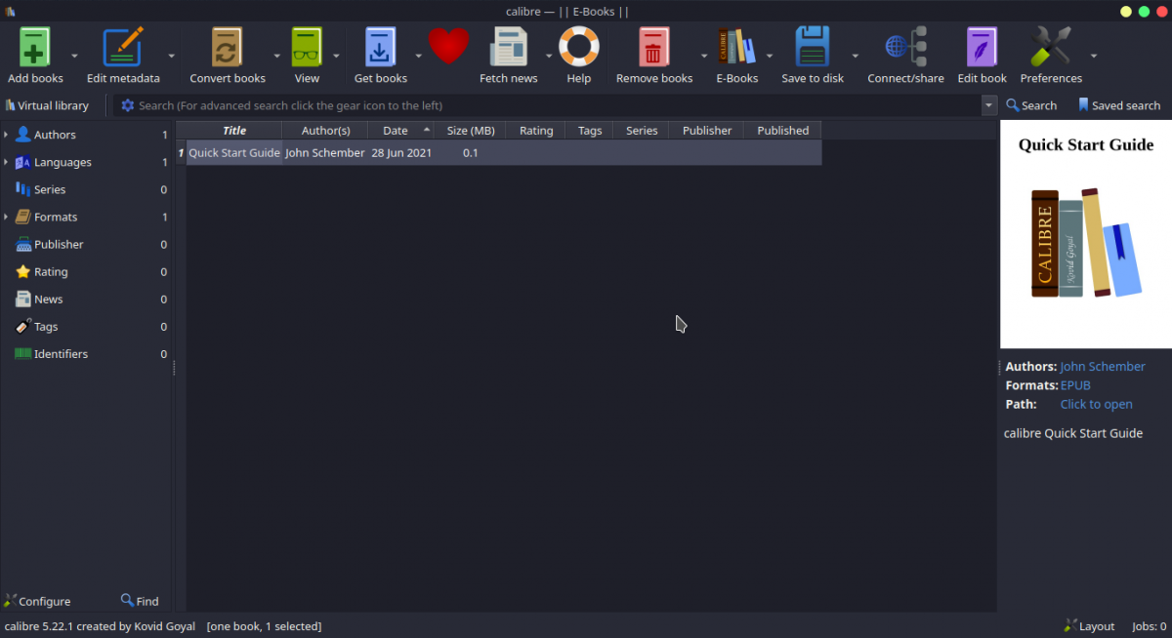Image resolution: width=1172 pixels, height=638 pixels.
Task: Open the search history dropdown arrow
Action: coord(988,105)
